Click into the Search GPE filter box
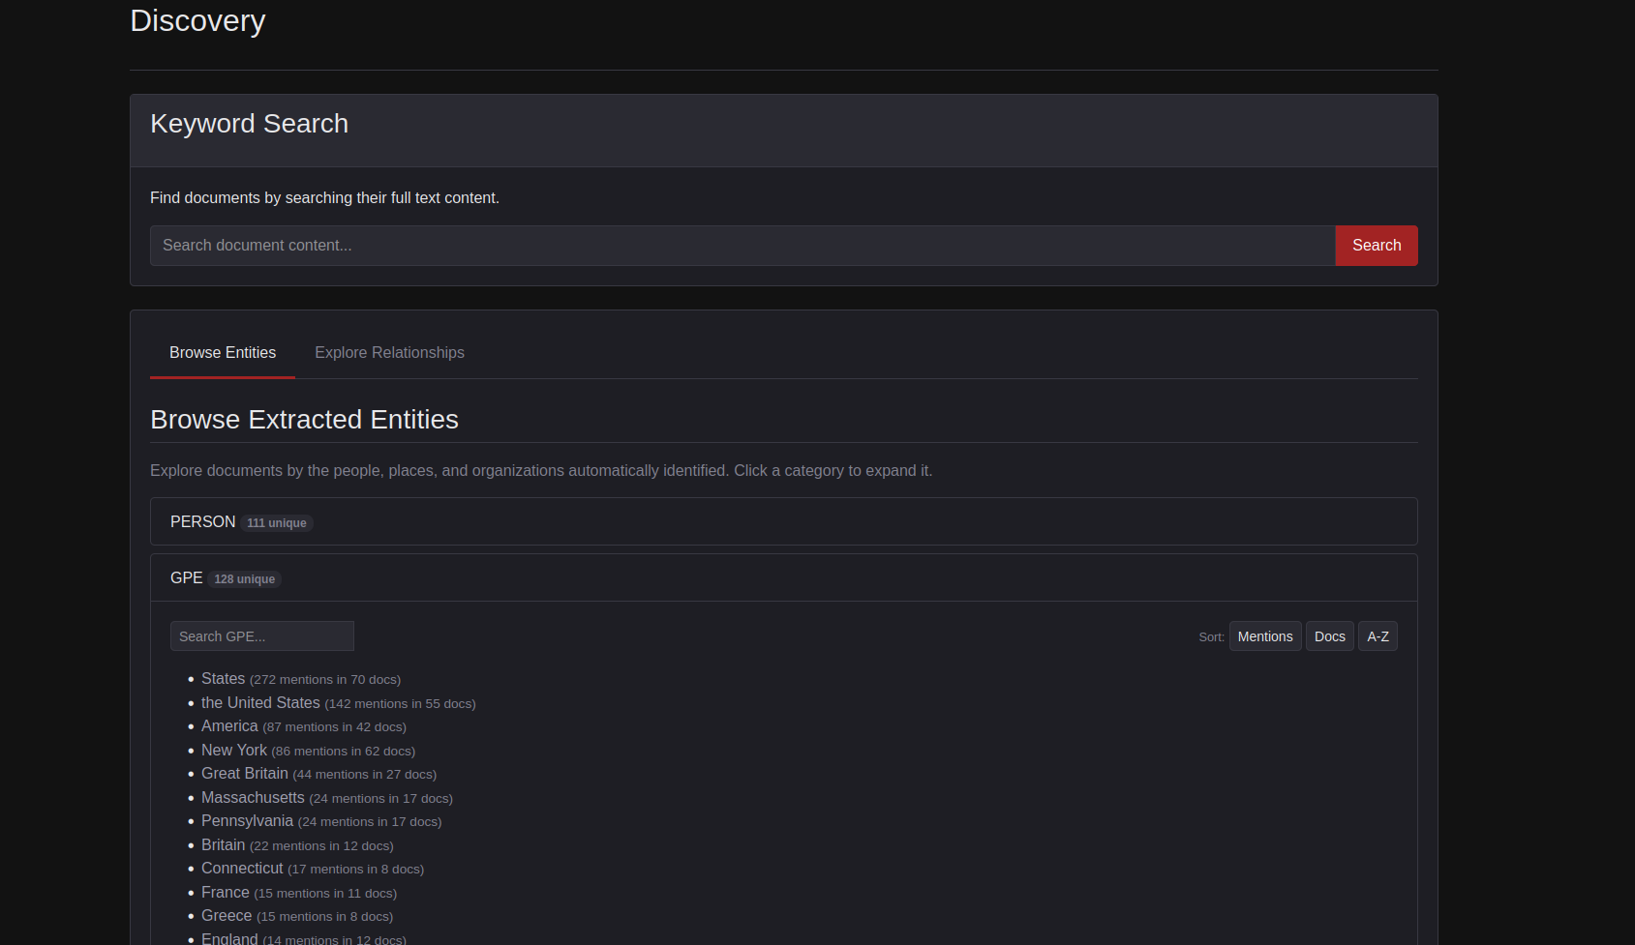The height and width of the screenshot is (945, 1635). pos(261,636)
